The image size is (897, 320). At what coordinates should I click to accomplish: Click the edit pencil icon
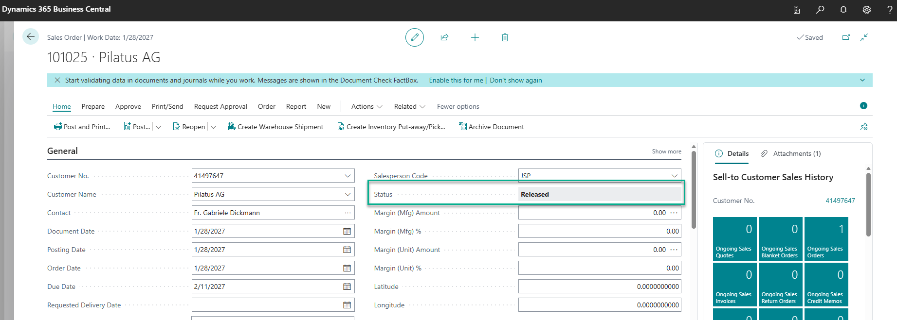click(x=415, y=37)
